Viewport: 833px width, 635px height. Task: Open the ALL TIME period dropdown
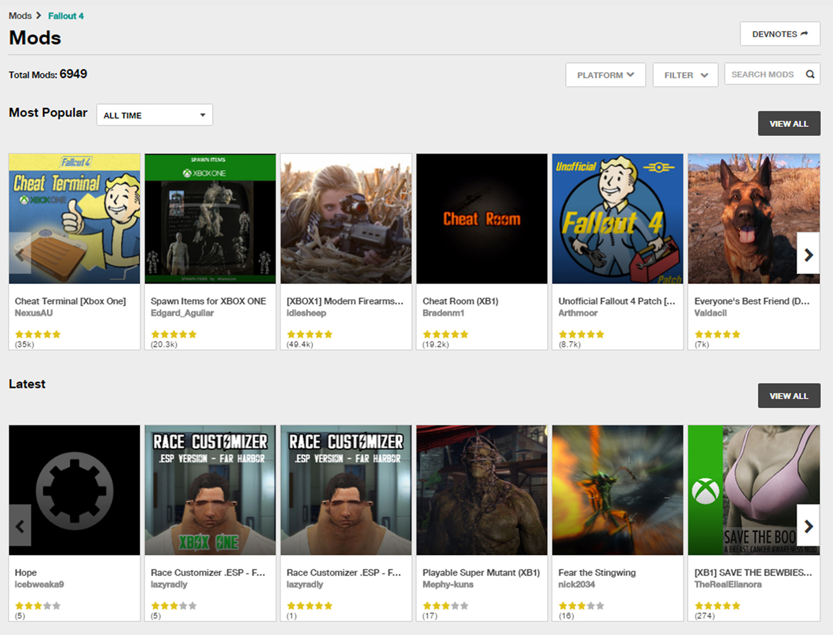point(154,115)
